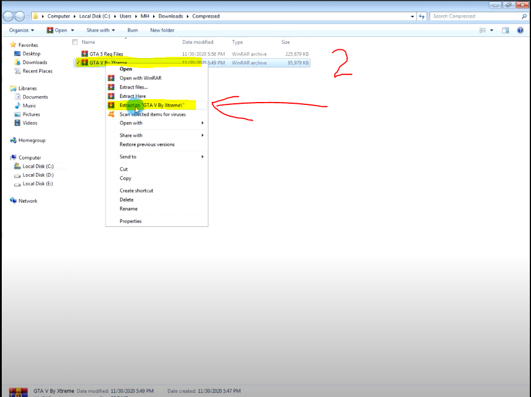Click Downloads in the address path
Image resolution: width=531 pixels, height=397 pixels.
coord(170,16)
